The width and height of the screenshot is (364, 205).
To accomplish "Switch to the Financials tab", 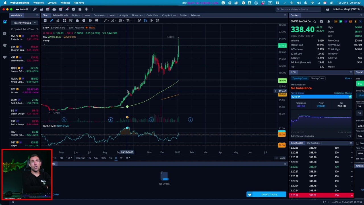I will click(137, 15).
